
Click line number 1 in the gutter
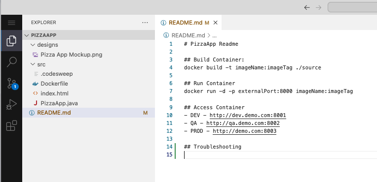(x=171, y=44)
